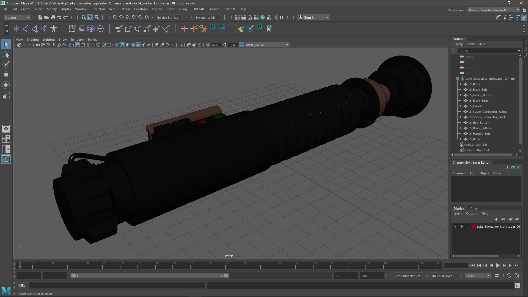
Task: Open the Sign In dropdown arrow
Action: click(327, 17)
